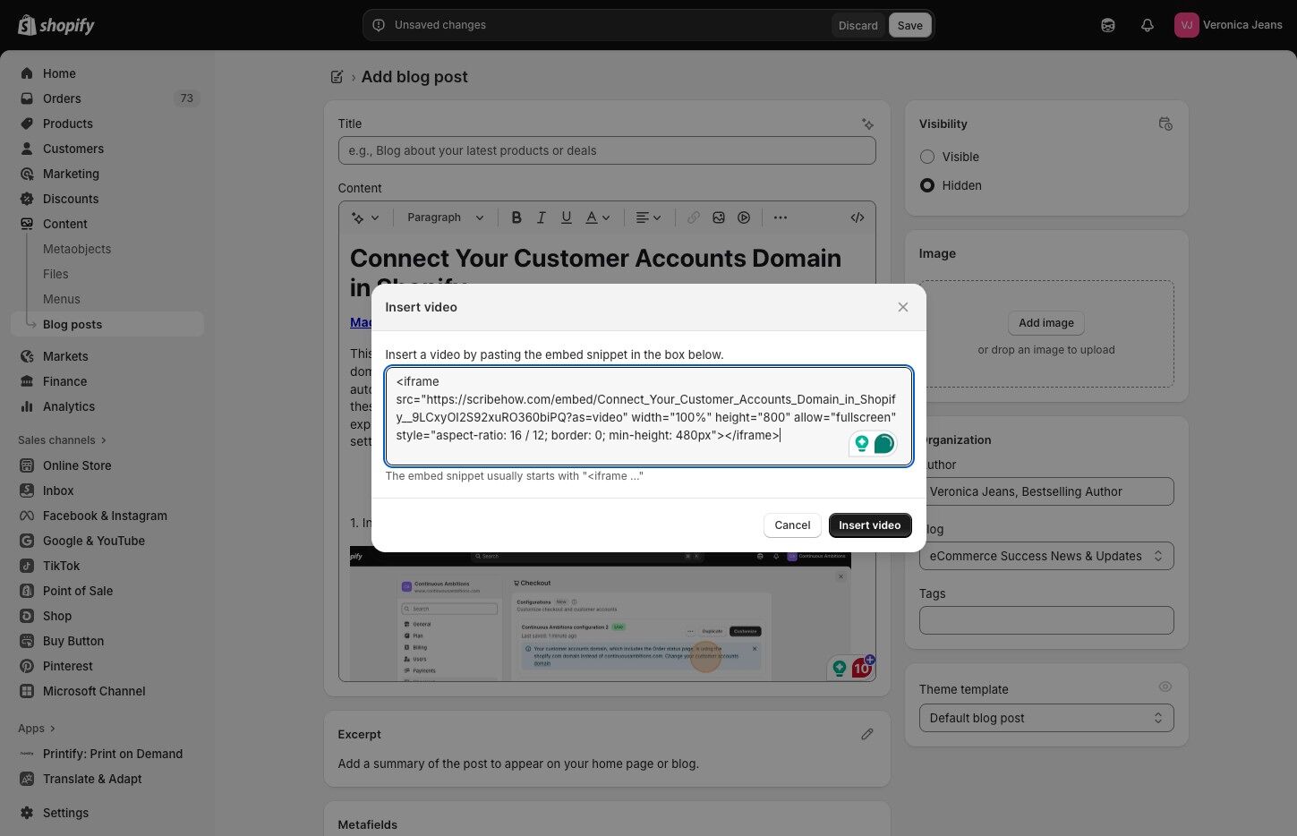Open Metaobjects in Content menu
The width and height of the screenshot is (1297, 836).
tap(77, 249)
